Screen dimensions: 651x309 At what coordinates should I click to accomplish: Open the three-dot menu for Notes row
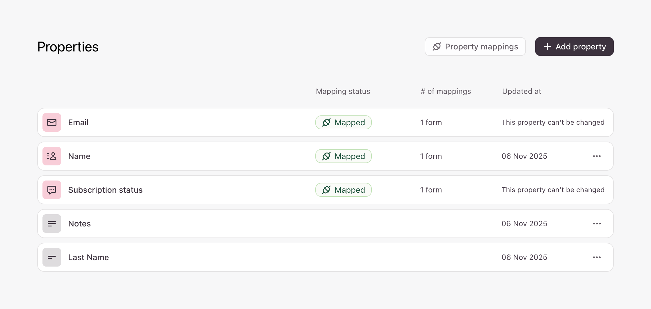(x=597, y=224)
